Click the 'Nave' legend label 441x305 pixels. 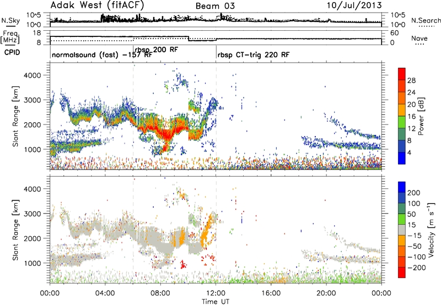420,38
